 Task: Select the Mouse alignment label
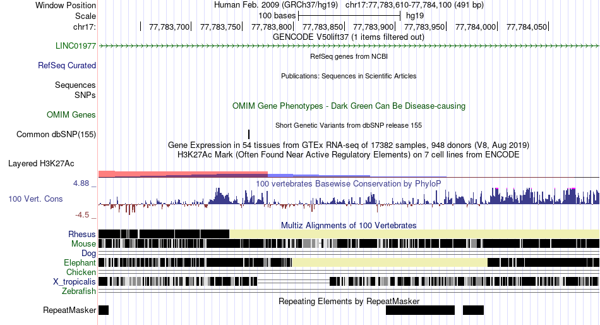tap(83, 244)
